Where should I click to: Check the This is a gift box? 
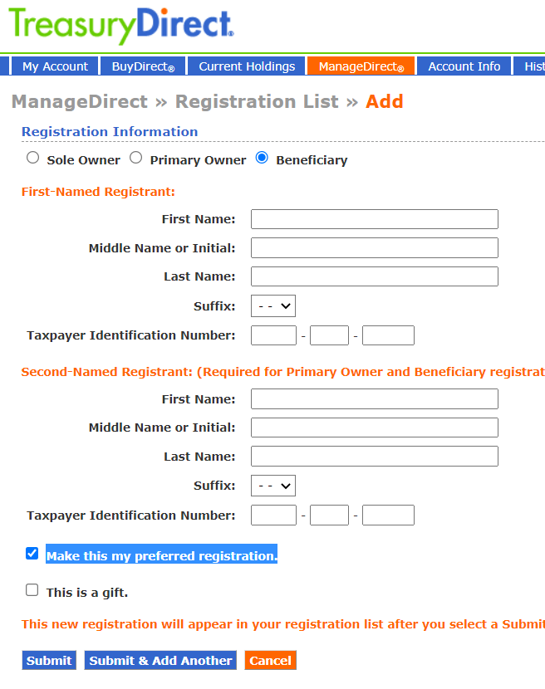point(32,589)
